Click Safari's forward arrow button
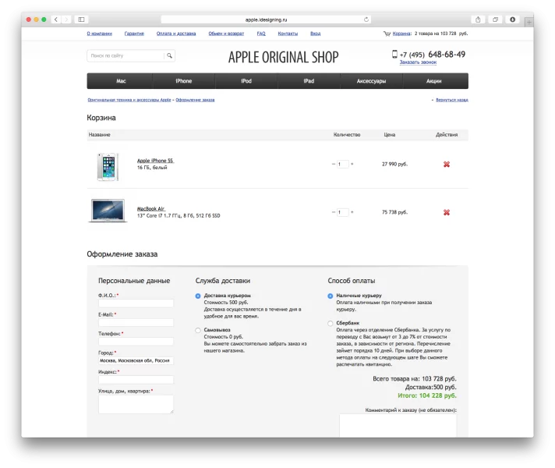The image size is (555, 468). tap(66, 19)
